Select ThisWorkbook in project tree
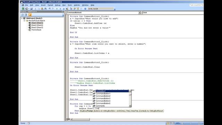The width and height of the screenshot is (222, 125). [x=36, y=30]
